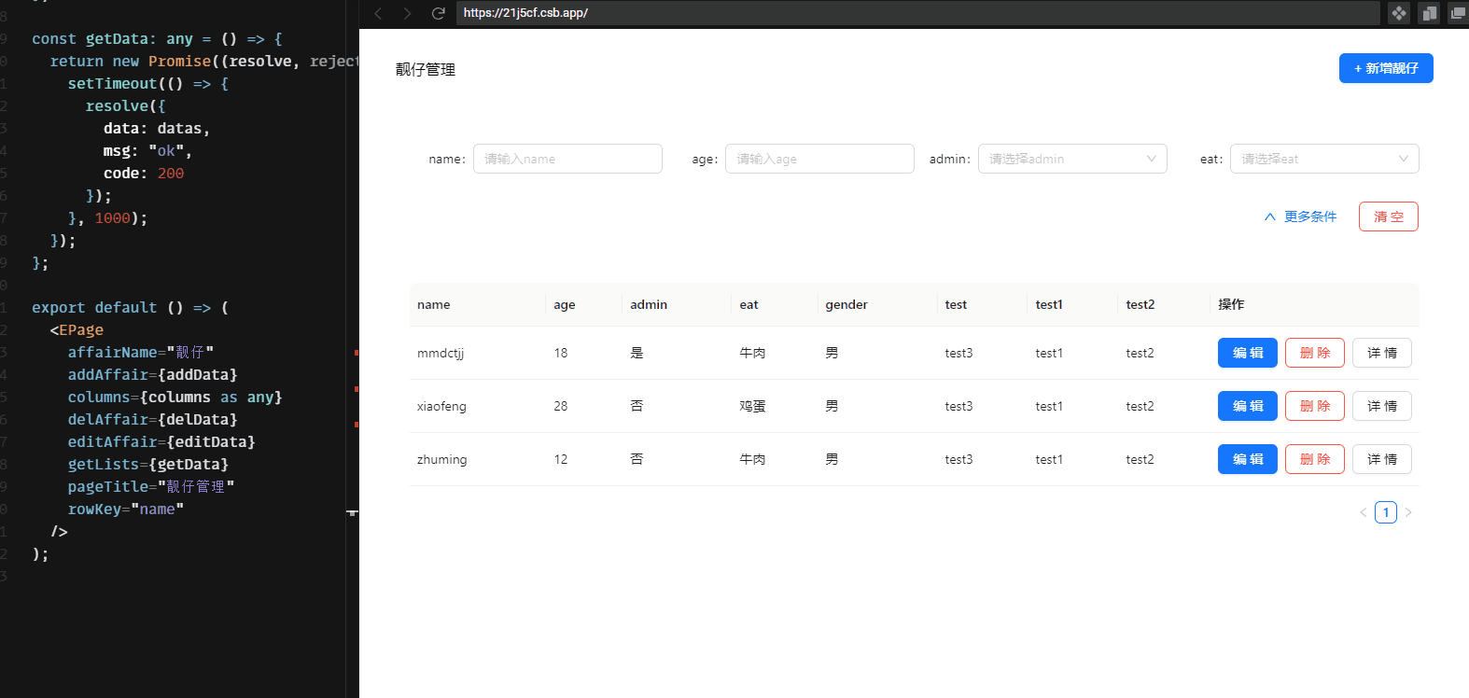The height and width of the screenshot is (698, 1469).
Task: Focus the age search input
Action: [819, 159]
